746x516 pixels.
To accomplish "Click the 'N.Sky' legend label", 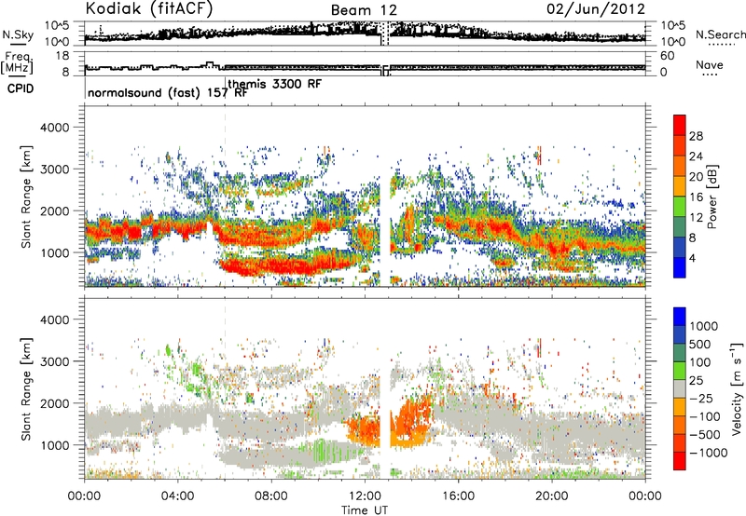I will click(18, 34).
